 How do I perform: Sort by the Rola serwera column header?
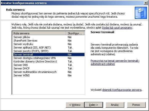tap(39, 33)
